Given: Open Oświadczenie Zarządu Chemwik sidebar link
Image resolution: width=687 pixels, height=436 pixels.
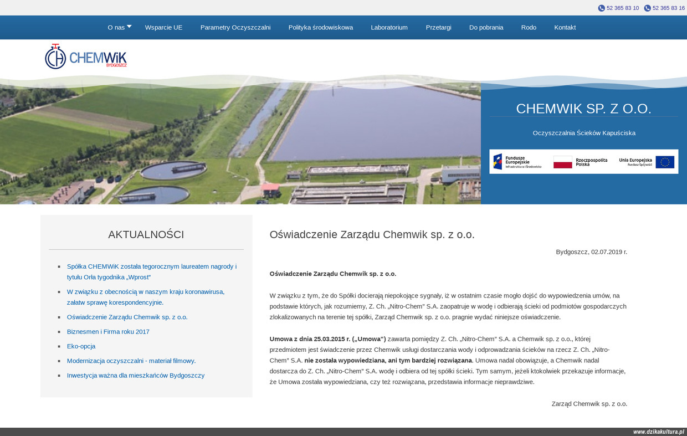Looking at the screenshot, I should pyautogui.click(x=127, y=317).
